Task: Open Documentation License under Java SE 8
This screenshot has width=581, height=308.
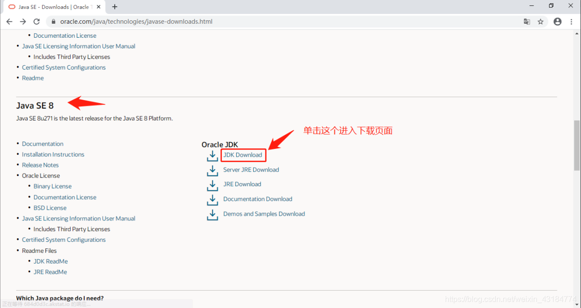Action: pos(65,197)
